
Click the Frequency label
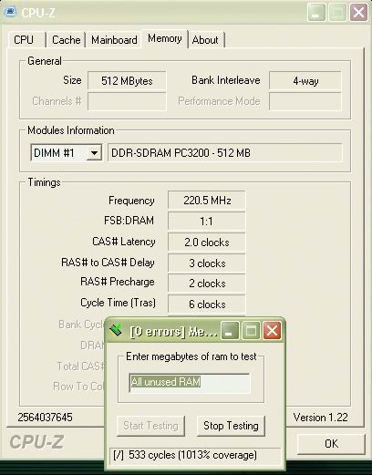coord(131,201)
